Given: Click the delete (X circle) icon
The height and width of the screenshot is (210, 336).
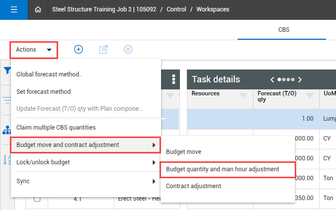Looking at the screenshot, I should coord(128,49).
